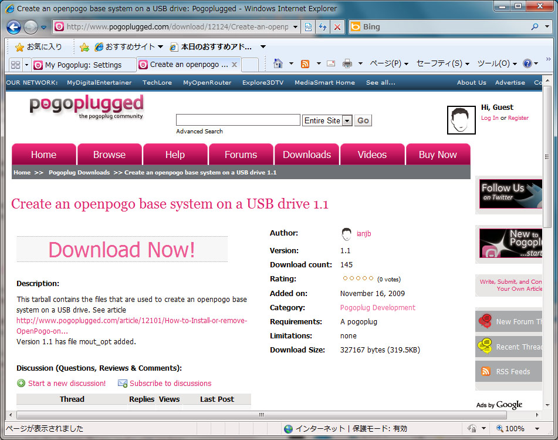Open the How-to-Install-or-remove-OpenPogo article link

(131, 325)
